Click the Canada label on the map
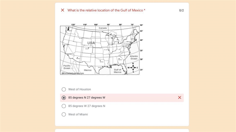This screenshot has height=132, width=236. [x=103, y=28]
